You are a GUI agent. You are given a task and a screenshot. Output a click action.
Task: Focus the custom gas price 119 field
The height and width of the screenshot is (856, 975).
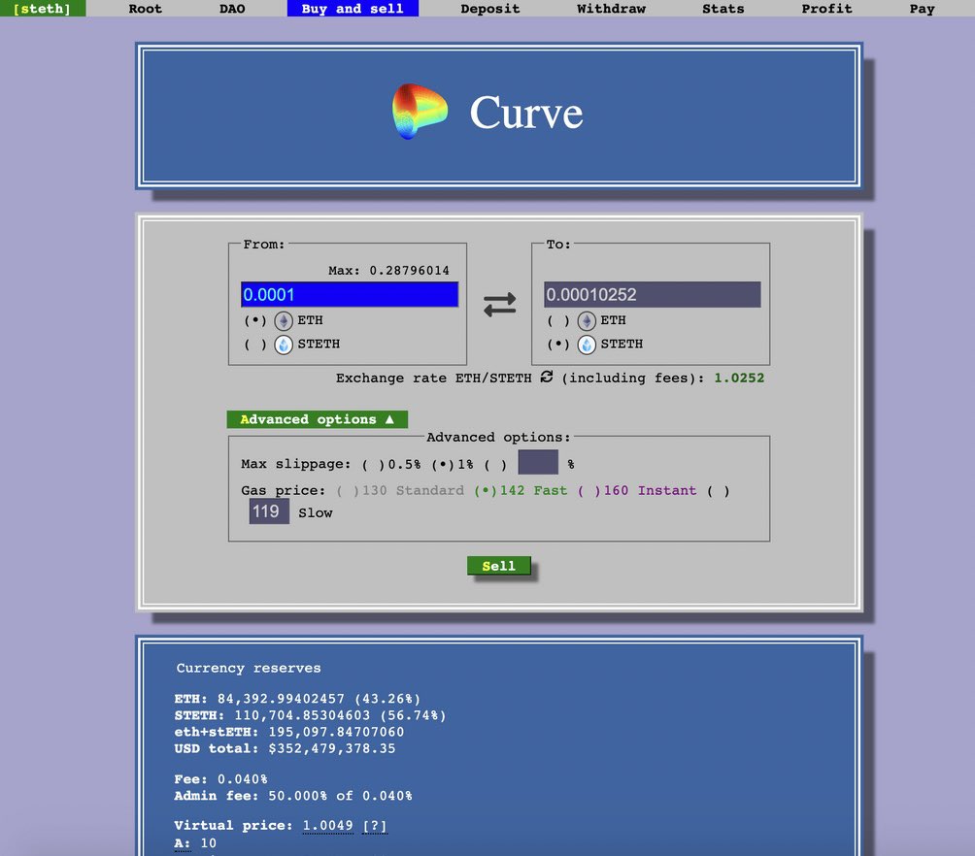tap(269, 511)
